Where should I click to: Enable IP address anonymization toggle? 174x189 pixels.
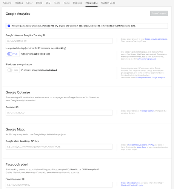click(10, 70)
